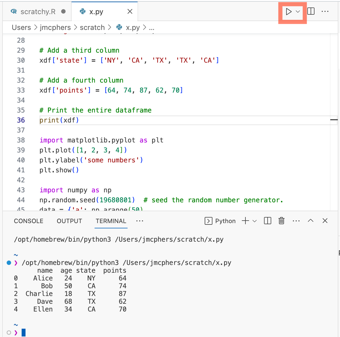
Task: Open the OUTPUT panel tab
Action: point(69,221)
